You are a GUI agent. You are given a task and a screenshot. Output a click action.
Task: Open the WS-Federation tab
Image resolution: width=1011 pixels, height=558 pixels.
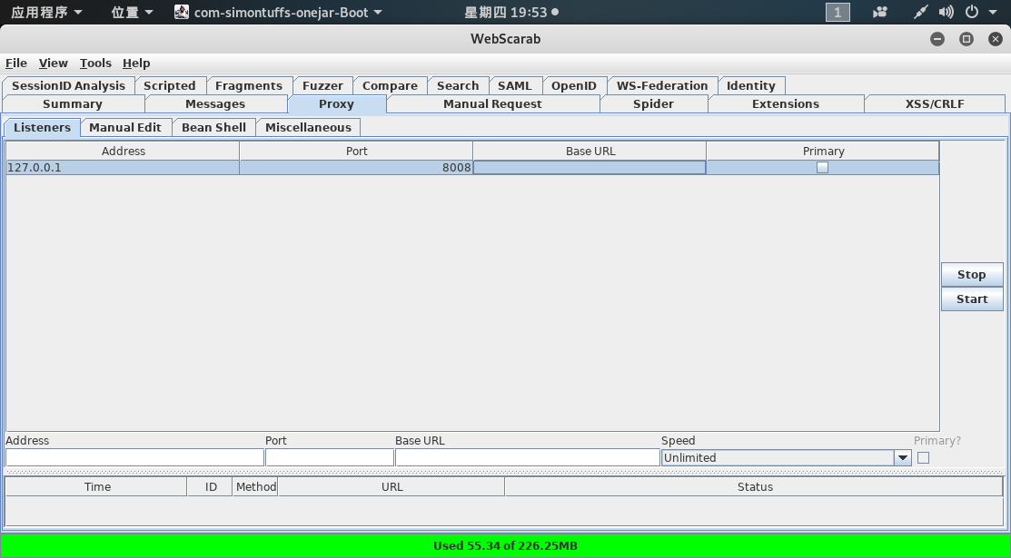662,85
